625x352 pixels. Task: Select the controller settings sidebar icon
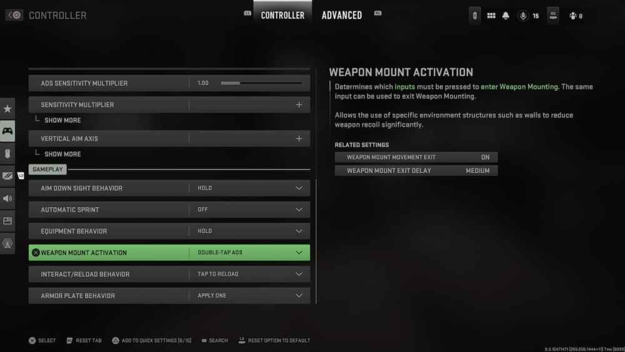[x=7, y=131]
